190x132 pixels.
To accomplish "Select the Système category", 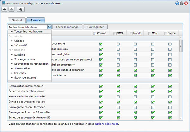I will [x=29, y=55].
